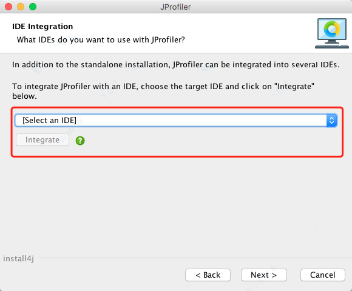This screenshot has height=291, width=352.
Task: Click the blue up-down arrows of IDE selector
Action: 331,121
